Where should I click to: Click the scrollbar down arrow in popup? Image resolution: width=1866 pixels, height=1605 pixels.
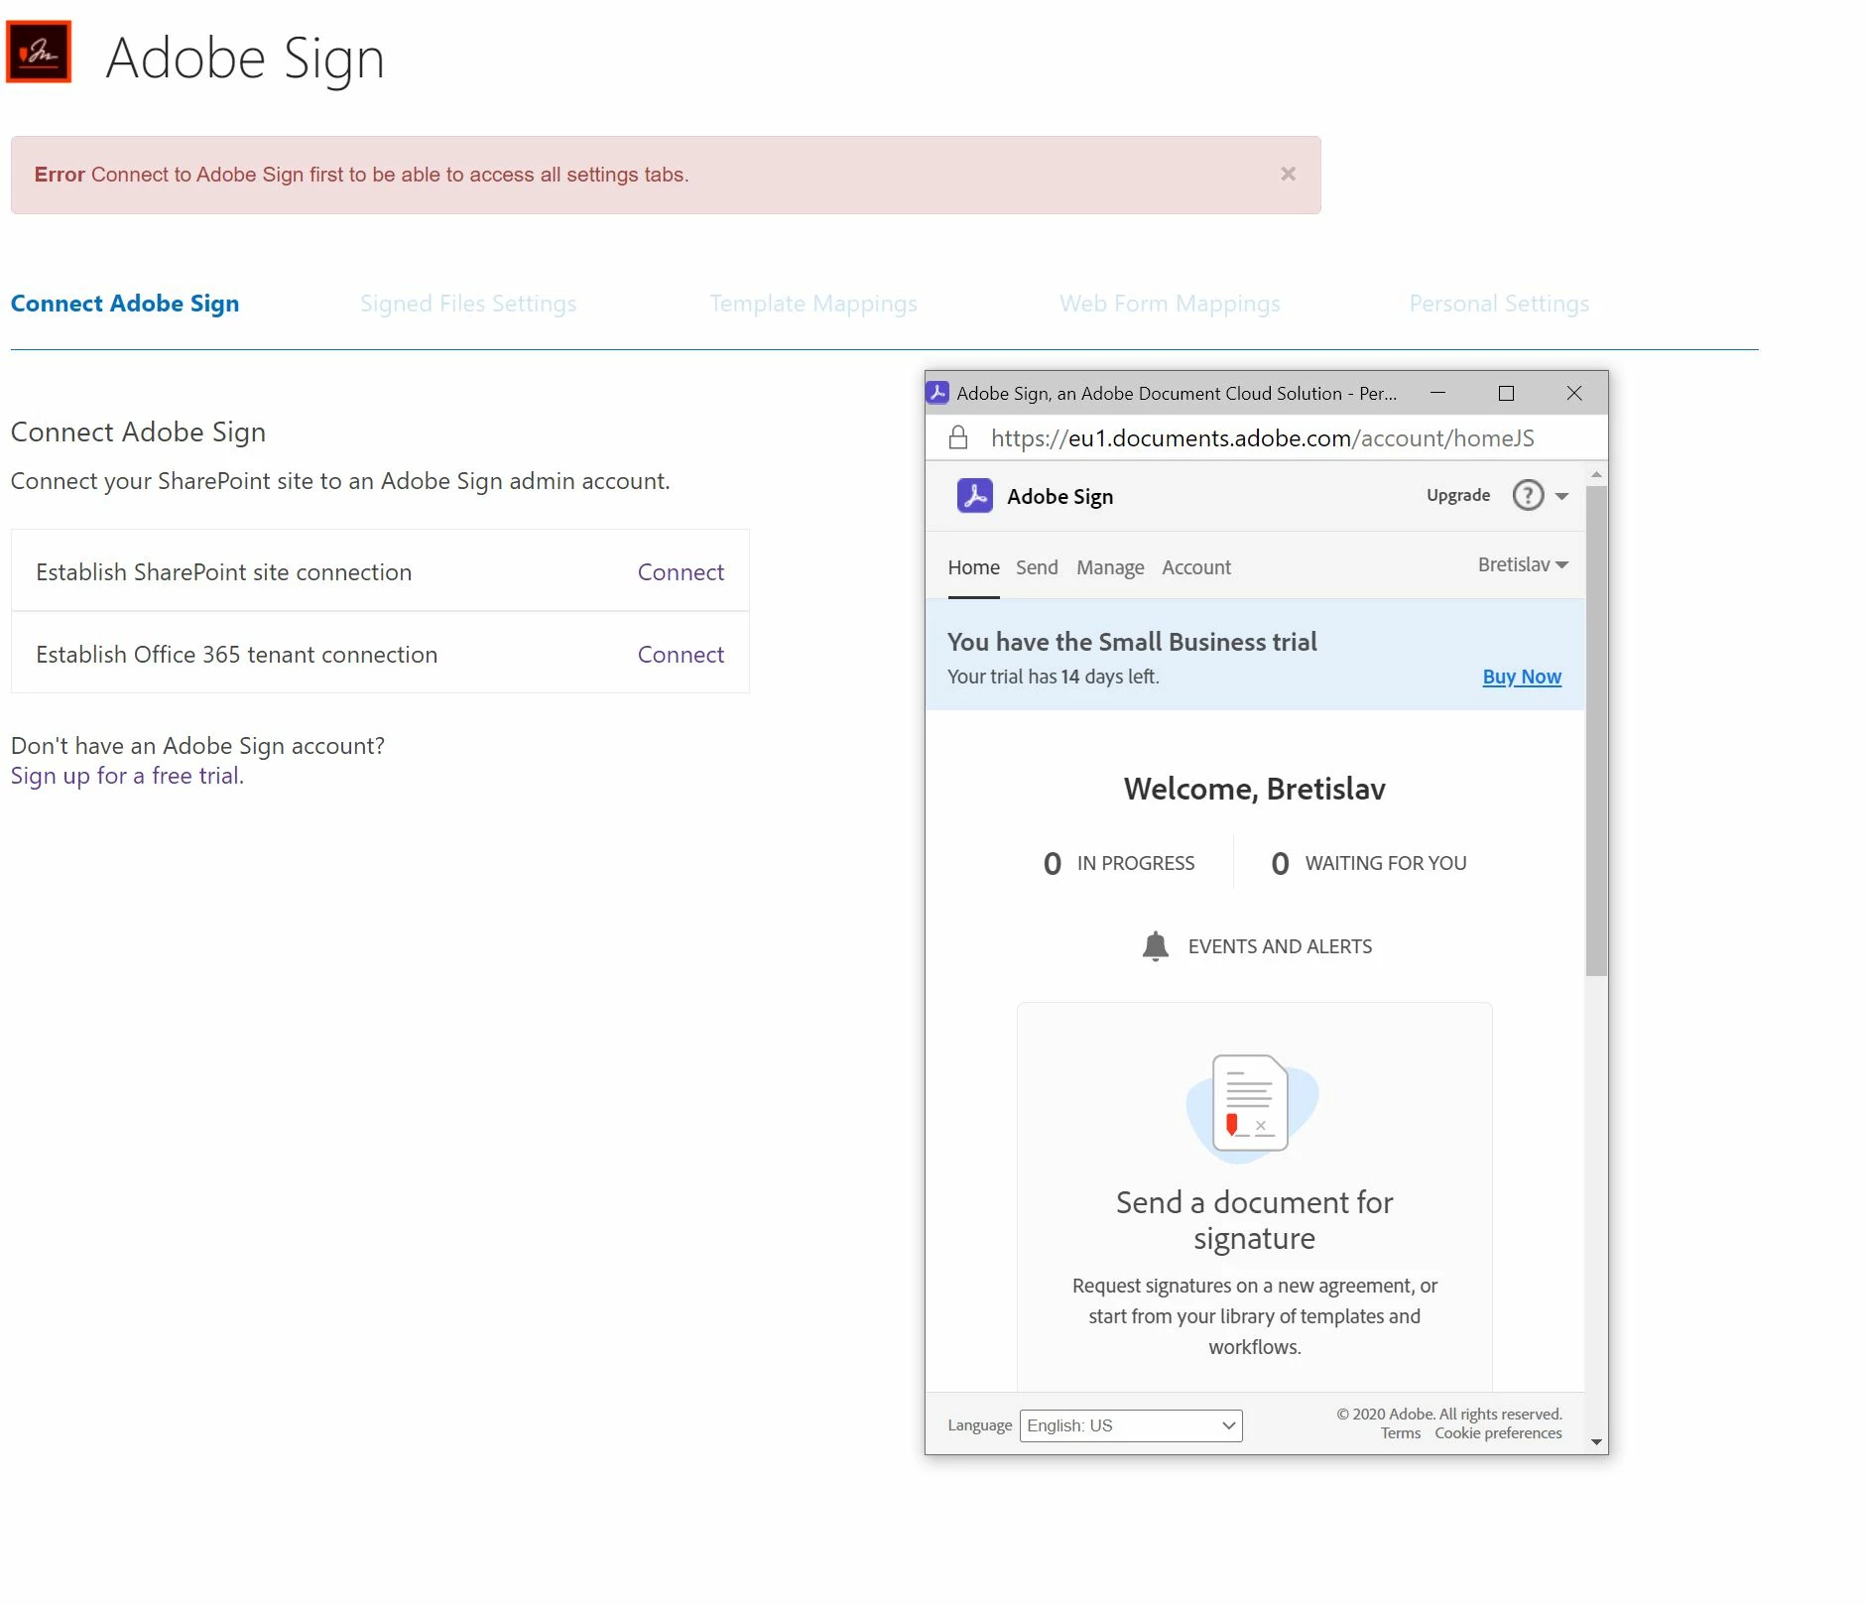pyautogui.click(x=1596, y=1442)
